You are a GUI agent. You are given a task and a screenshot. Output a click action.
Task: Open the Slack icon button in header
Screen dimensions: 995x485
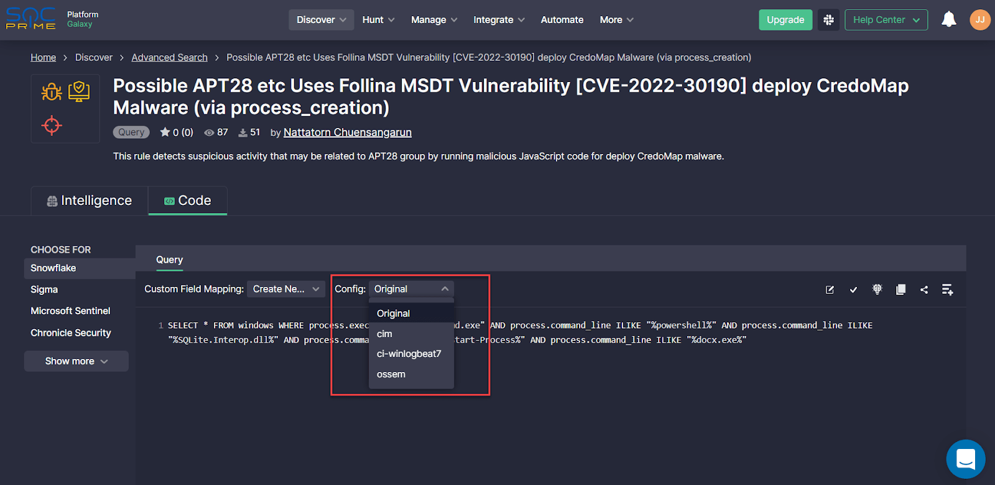pyautogui.click(x=828, y=20)
